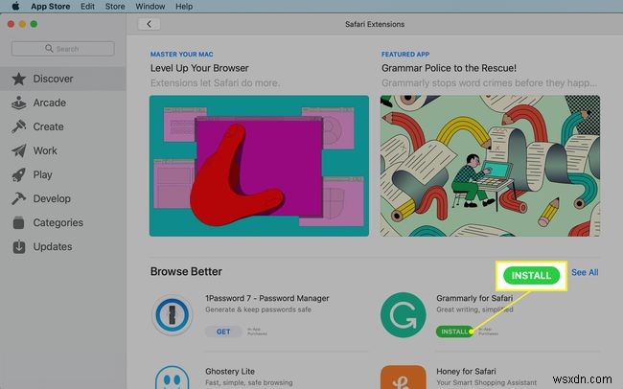
Task: Open the Updates download icon
Action: pyautogui.click(x=18, y=246)
